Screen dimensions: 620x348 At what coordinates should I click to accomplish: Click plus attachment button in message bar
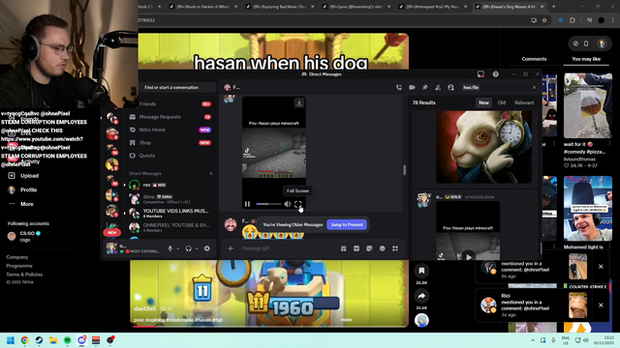[231, 248]
